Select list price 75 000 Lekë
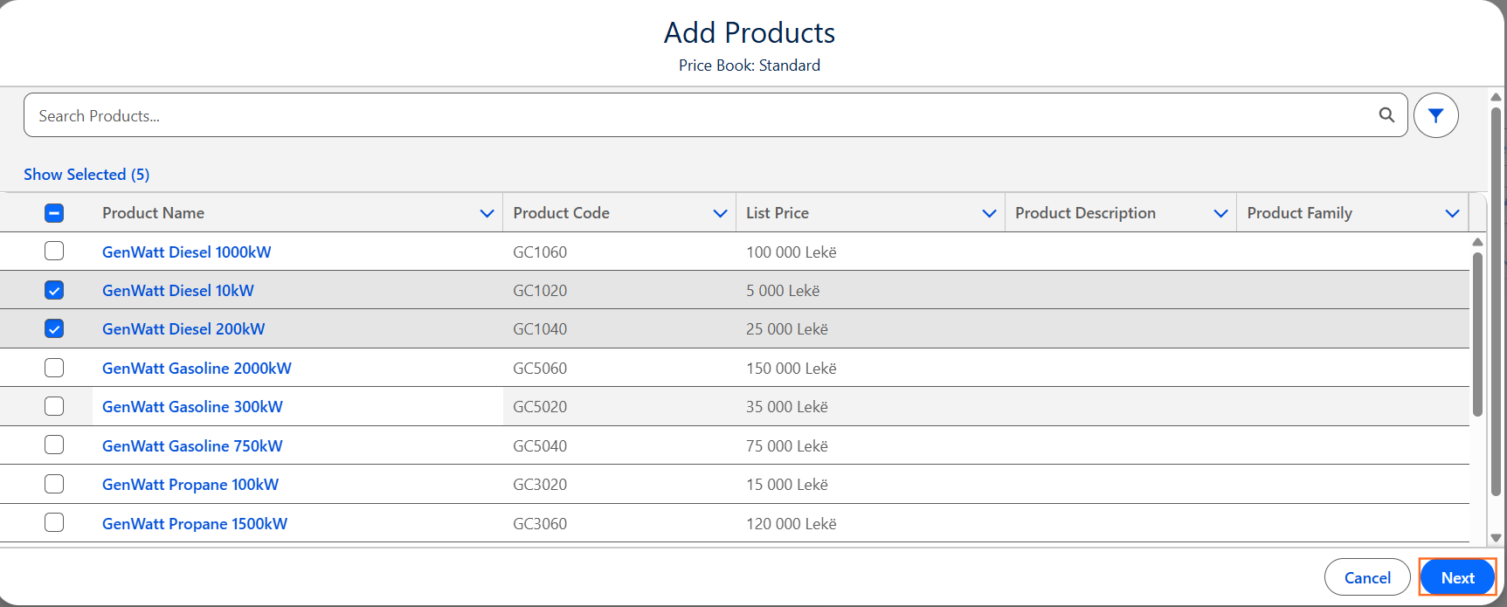1507x607 pixels. pyautogui.click(x=786, y=445)
